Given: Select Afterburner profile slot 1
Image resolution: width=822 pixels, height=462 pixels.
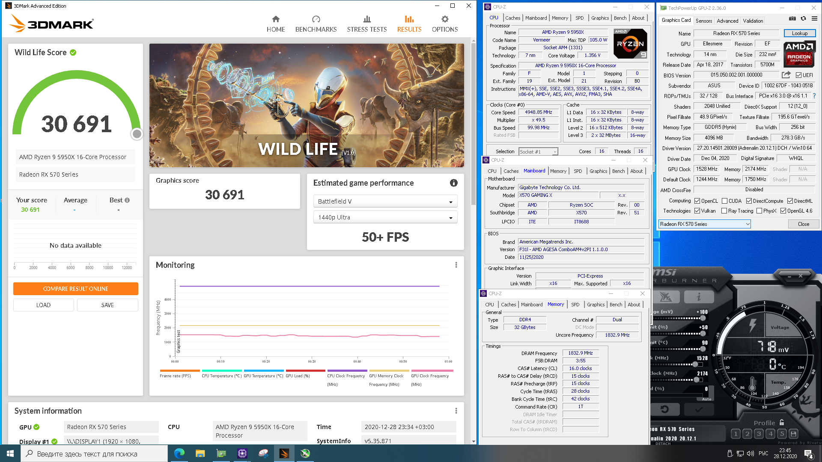Looking at the screenshot, I should coord(736,434).
